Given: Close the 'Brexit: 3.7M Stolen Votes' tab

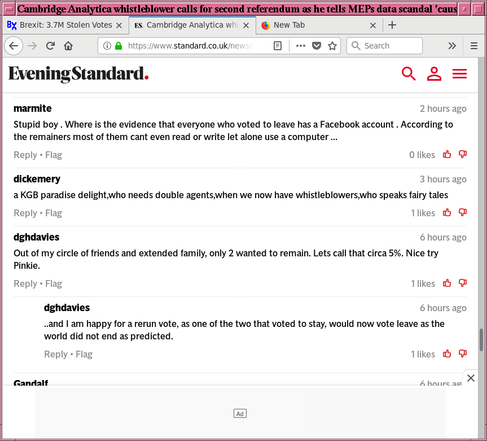Looking at the screenshot, I should [119, 25].
